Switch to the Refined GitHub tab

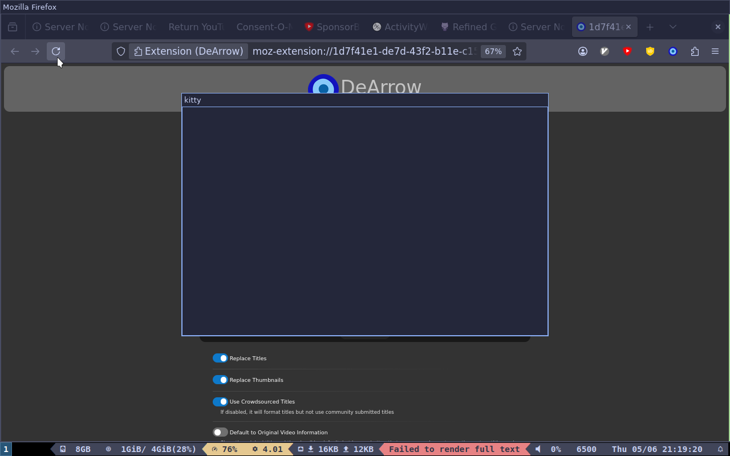pyautogui.click(x=468, y=27)
